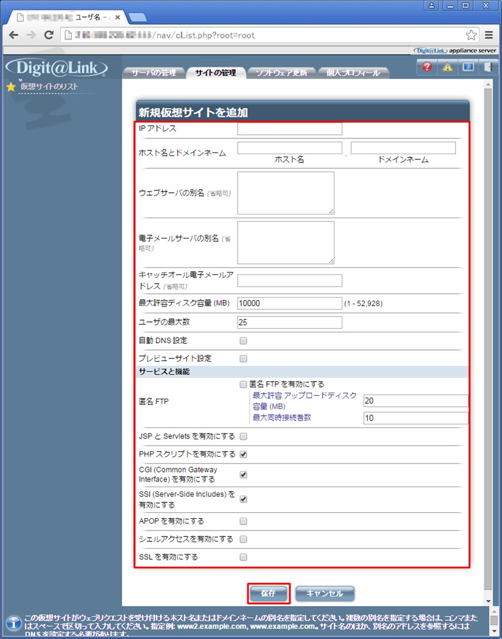
Task: Uncheck PHP スクリプトを有効にする
Action: coord(244,454)
